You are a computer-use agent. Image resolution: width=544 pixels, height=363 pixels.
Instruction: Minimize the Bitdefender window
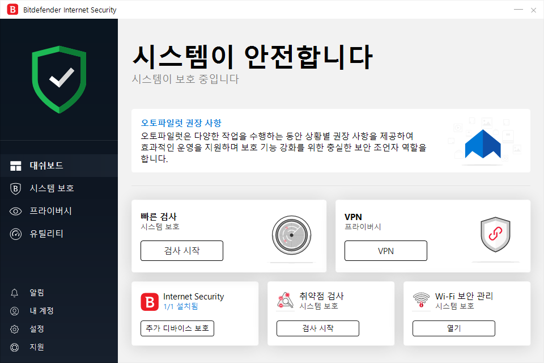point(518,10)
